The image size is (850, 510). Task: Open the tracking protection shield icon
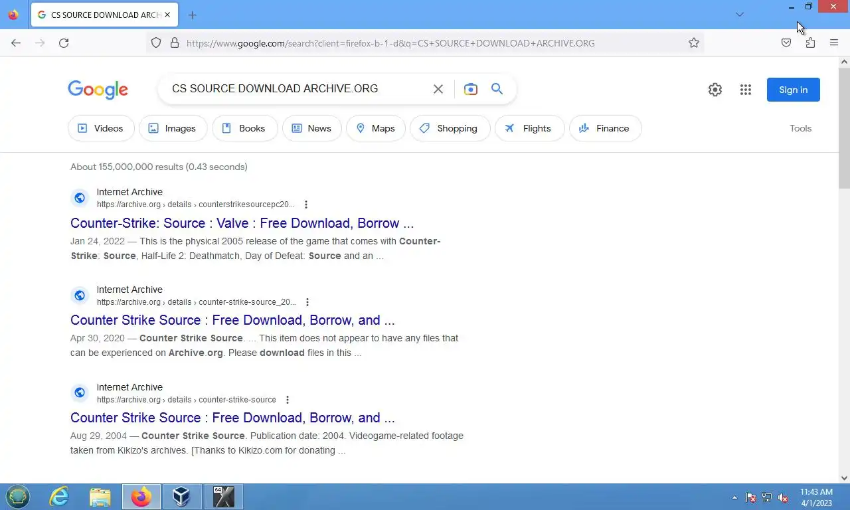(156, 42)
